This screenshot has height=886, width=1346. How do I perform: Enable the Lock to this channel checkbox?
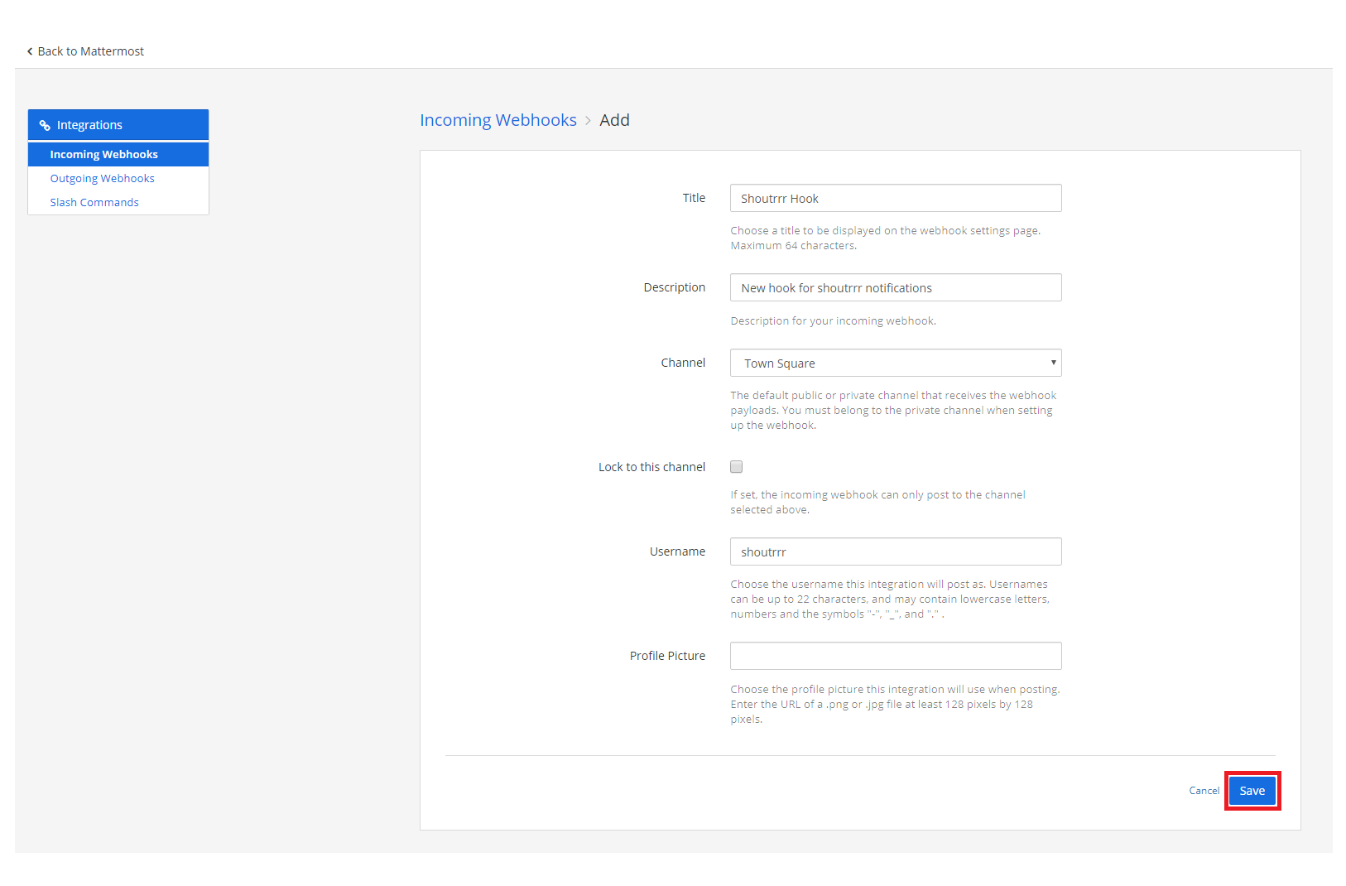[x=736, y=466]
